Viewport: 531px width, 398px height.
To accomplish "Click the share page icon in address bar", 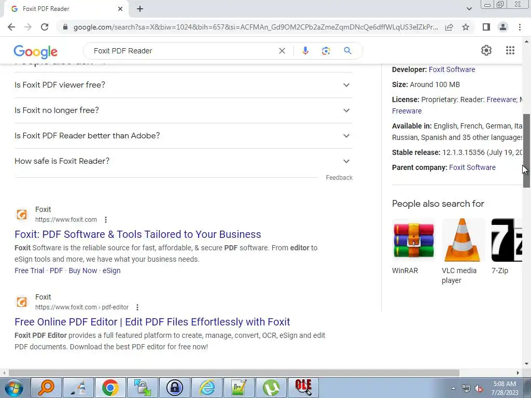I will (x=449, y=27).
